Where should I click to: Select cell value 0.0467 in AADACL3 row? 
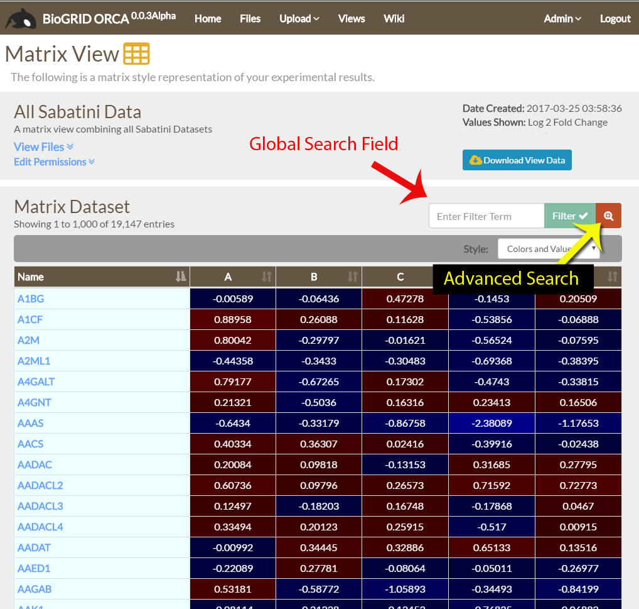click(x=578, y=506)
